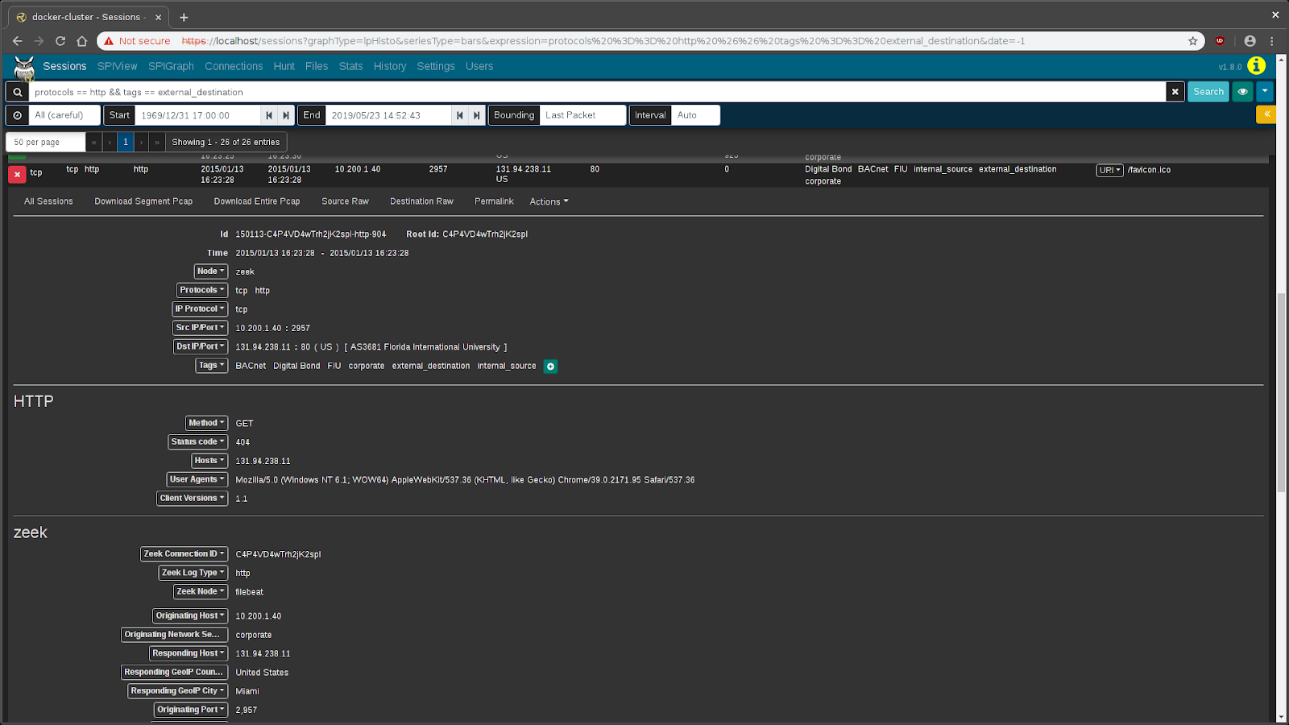Open the Tags field dropdown
The height and width of the screenshot is (725, 1289).
211,365
